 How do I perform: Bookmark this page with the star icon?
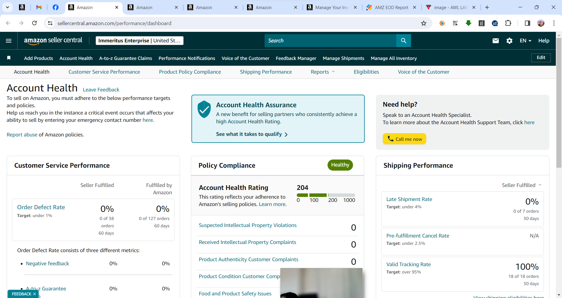(x=424, y=23)
